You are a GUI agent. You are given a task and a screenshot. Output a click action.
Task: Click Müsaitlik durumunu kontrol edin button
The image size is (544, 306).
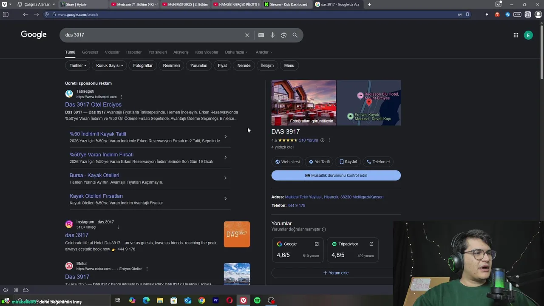pyautogui.click(x=336, y=176)
